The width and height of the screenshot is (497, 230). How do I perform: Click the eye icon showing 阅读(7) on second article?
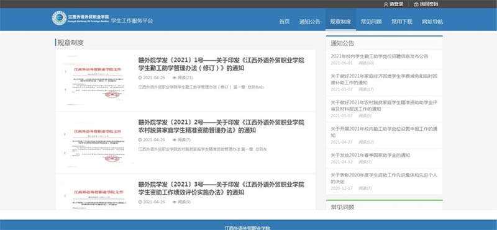[x=174, y=140]
